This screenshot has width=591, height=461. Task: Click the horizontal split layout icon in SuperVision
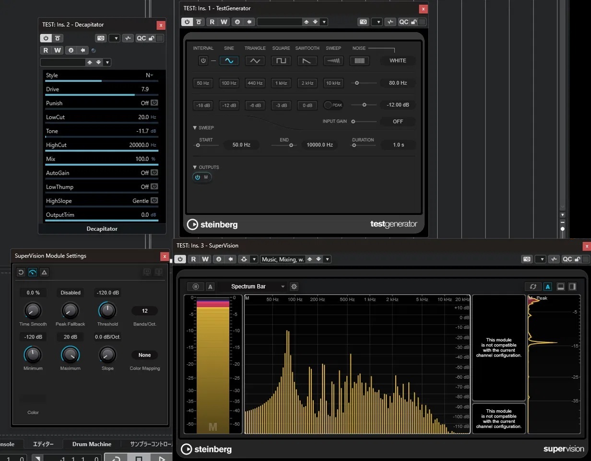[x=560, y=287]
